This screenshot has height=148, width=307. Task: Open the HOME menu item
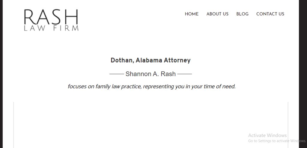point(192,14)
